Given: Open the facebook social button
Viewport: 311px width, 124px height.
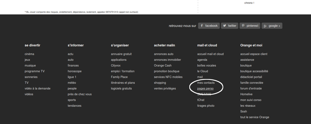Looking at the screenshot, I should pyautogui.click(x=209, y=26).
